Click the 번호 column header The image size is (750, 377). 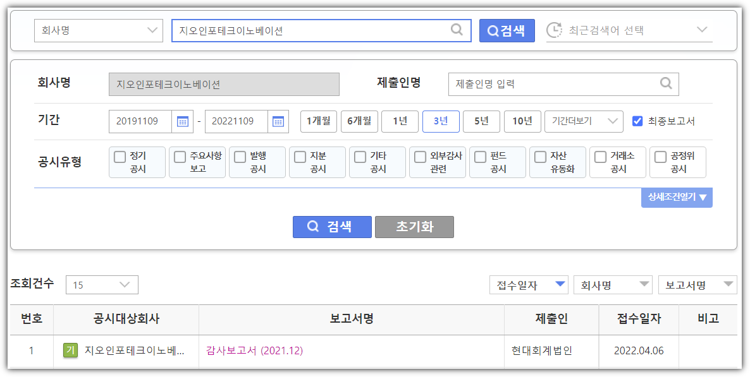coord(32,319)
